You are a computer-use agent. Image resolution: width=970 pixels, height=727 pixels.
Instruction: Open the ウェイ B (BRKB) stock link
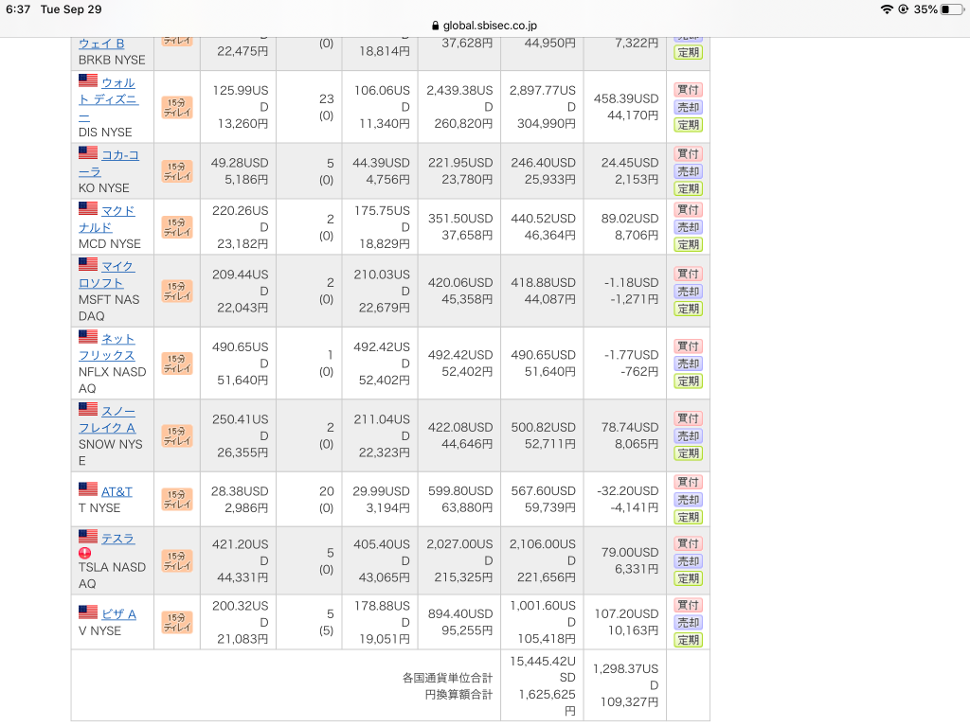click(x=101, y=44)
